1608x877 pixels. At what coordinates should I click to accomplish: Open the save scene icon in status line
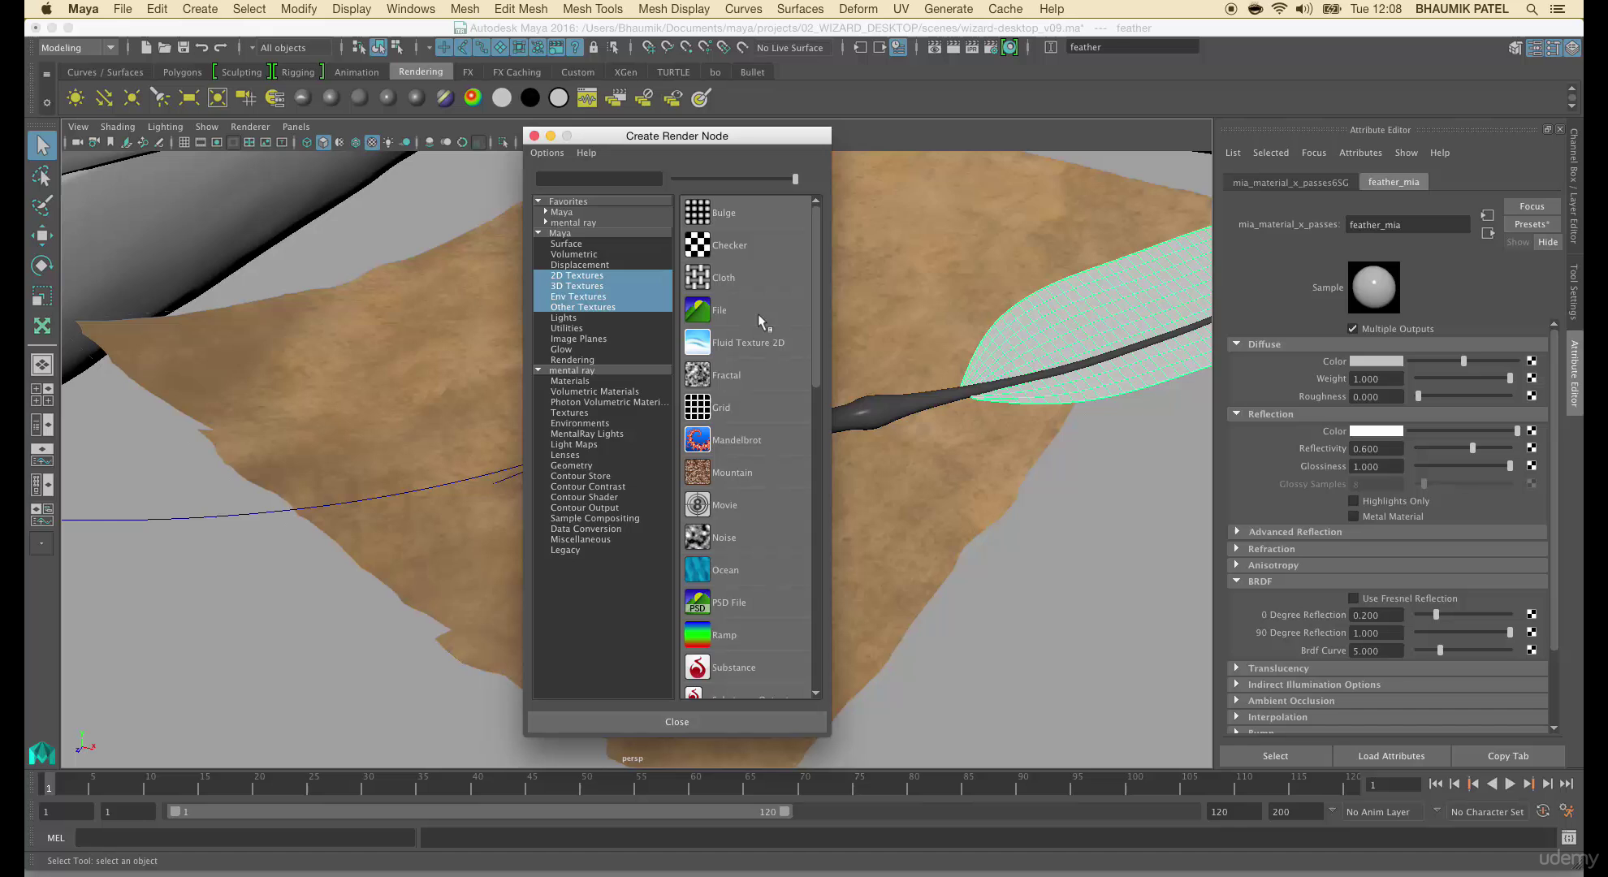[183, 47]
